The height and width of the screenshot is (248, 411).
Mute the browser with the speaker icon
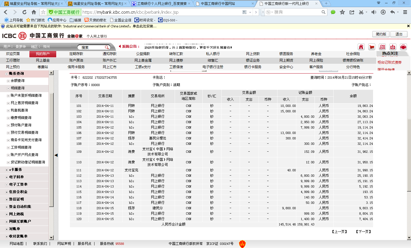coord(374,12)
